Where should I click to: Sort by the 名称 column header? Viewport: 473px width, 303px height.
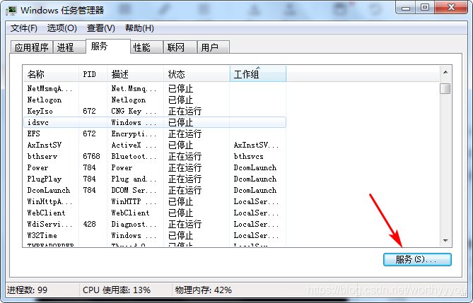[51, 74]
